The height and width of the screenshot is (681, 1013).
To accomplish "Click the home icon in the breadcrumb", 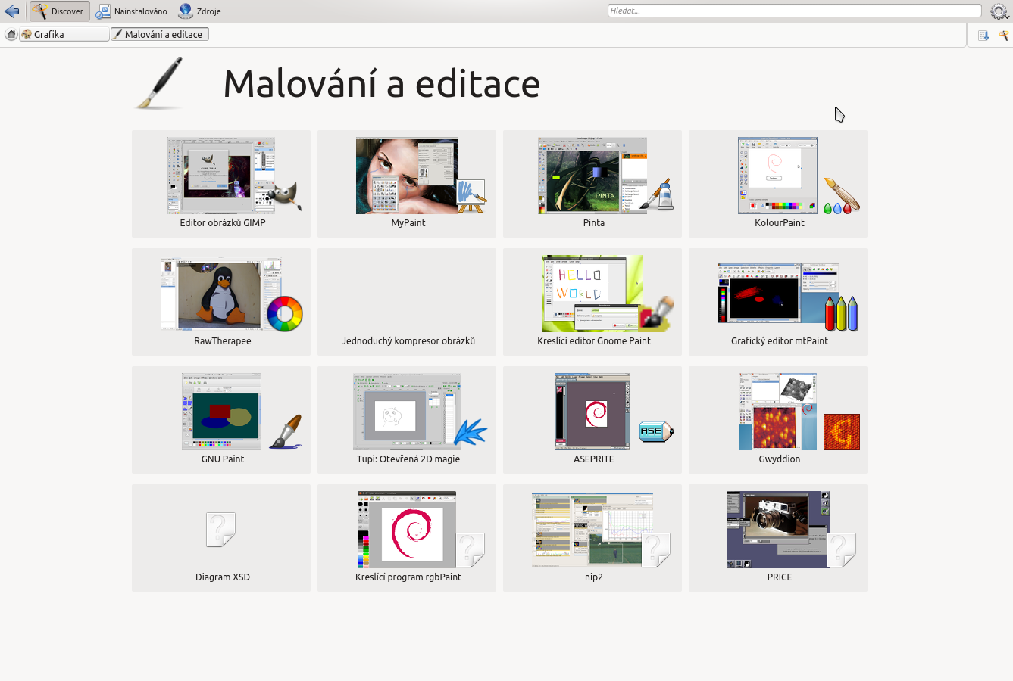I will (x=11, y=34).
